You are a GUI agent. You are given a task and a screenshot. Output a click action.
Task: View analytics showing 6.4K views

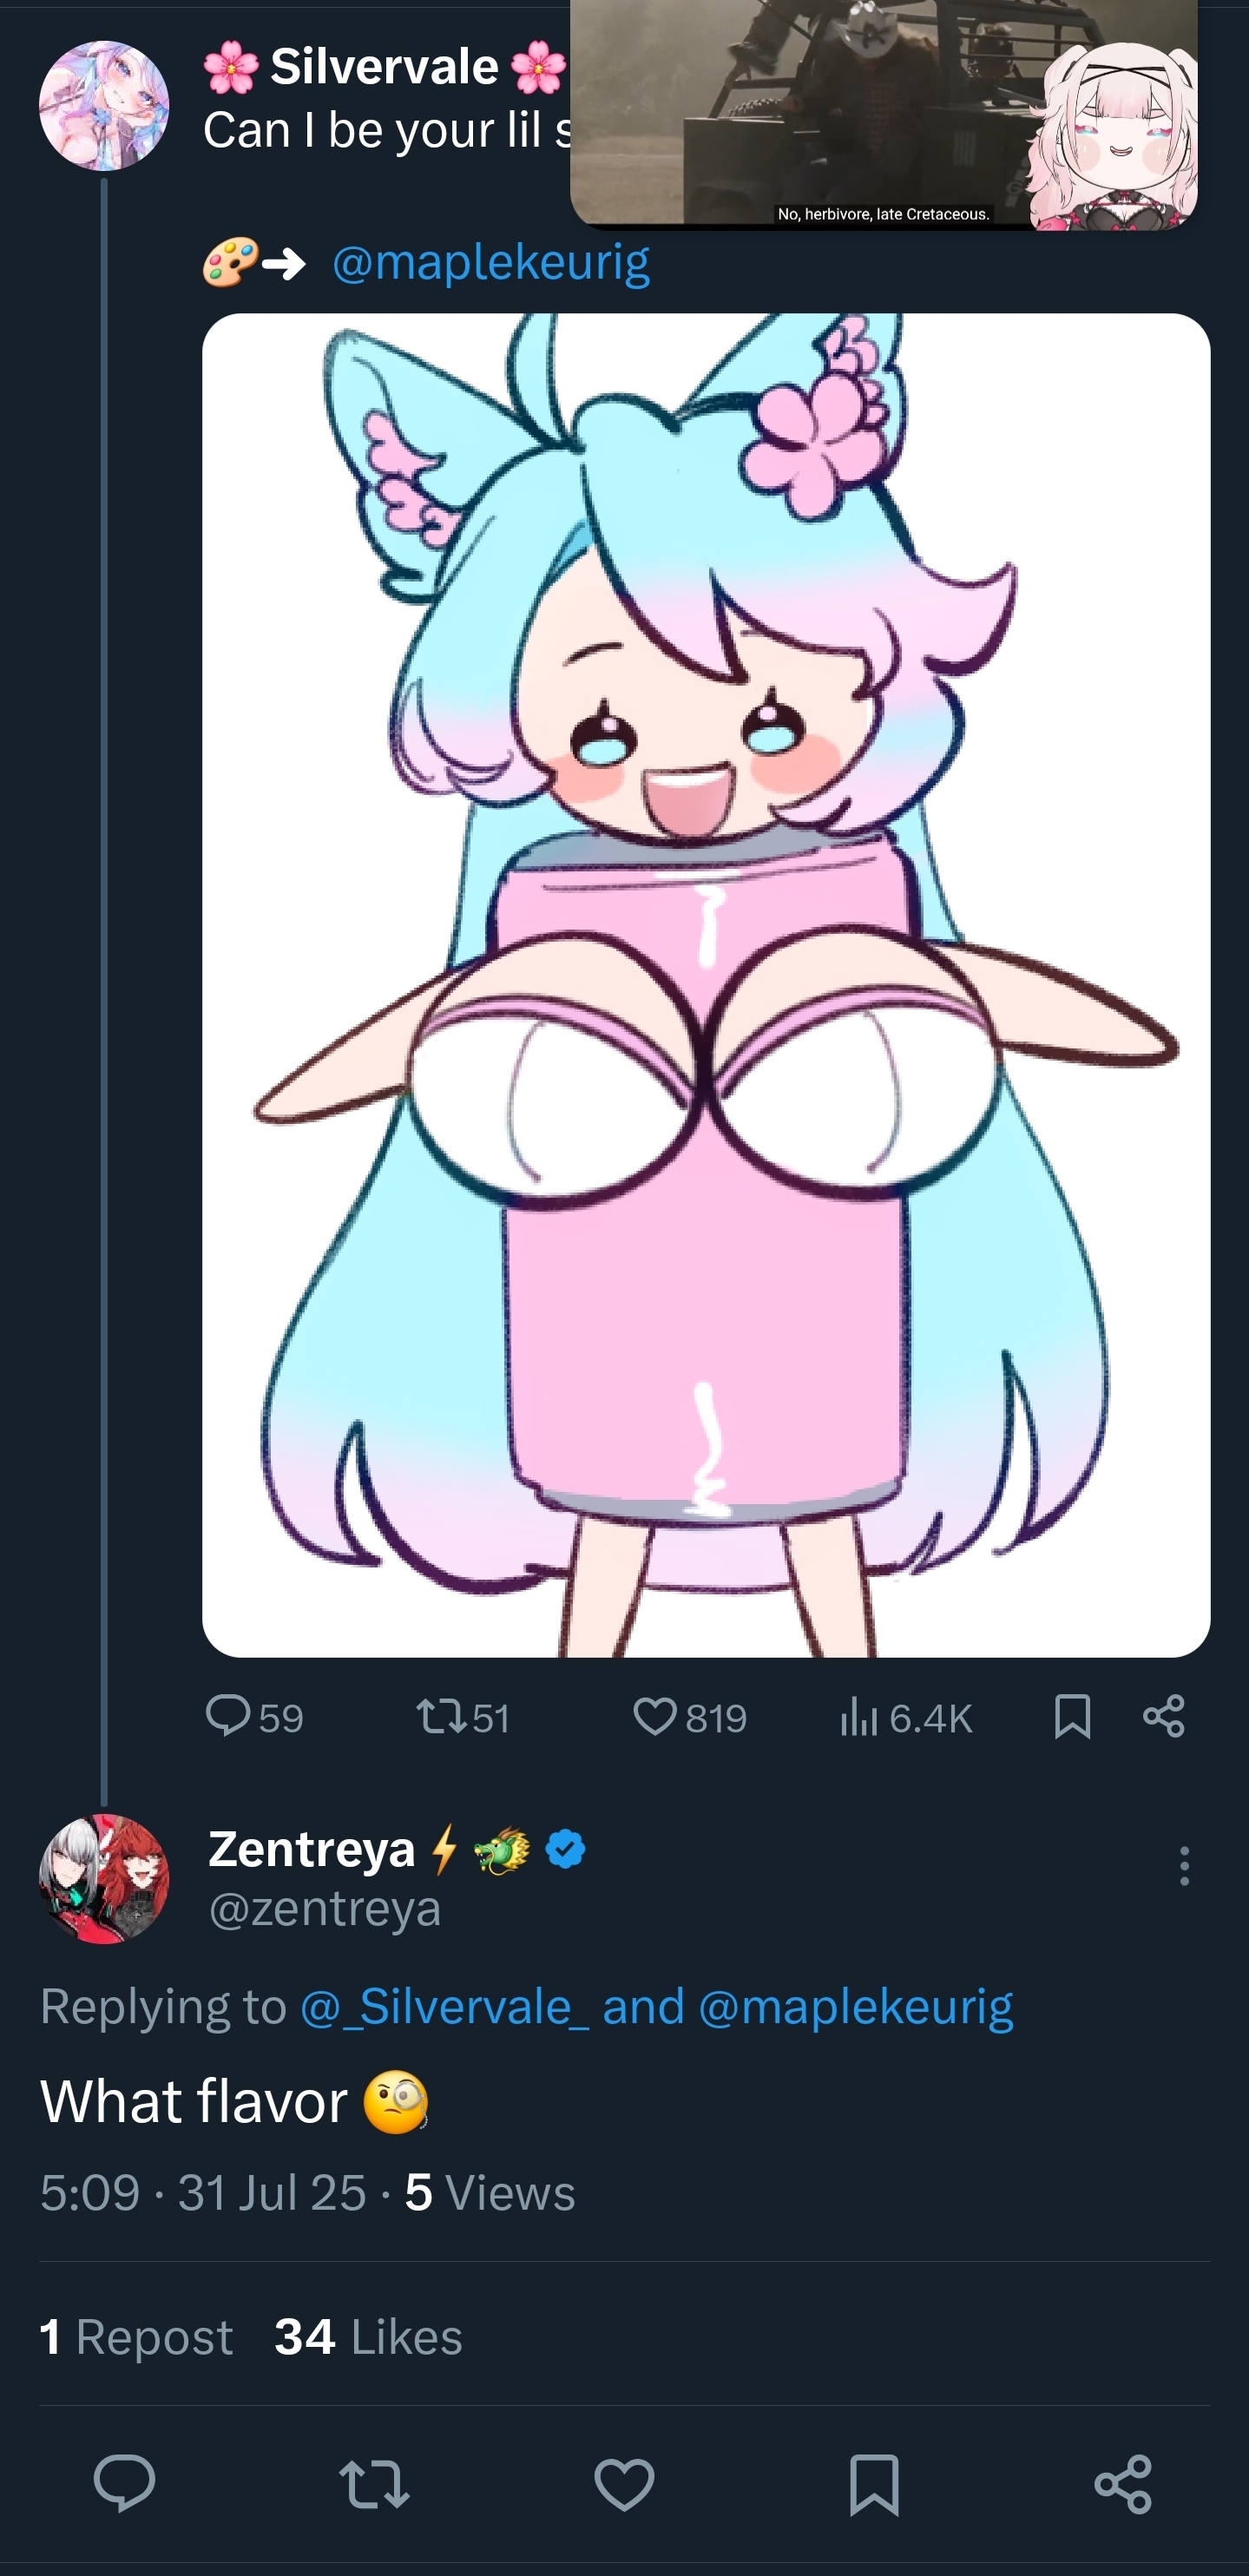(x=858, y=1717)
